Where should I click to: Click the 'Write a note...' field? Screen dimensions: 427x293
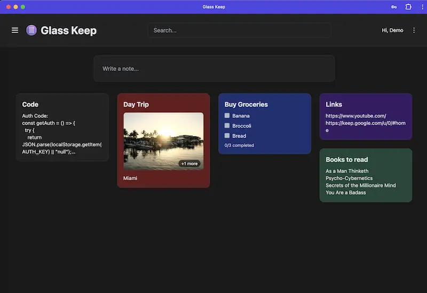click(214, 69)
